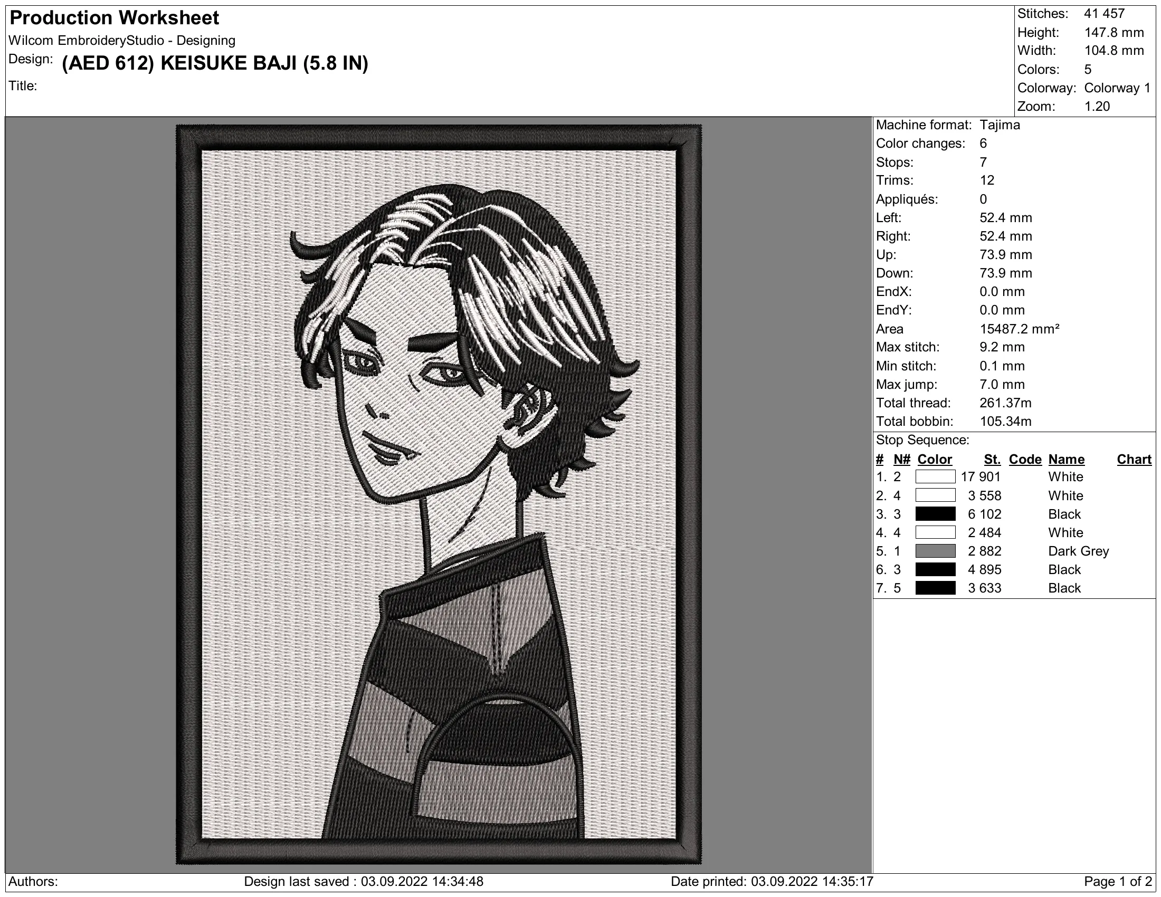Click the 'Authors:' label
1161x897 pixels.
click(33, 882)
